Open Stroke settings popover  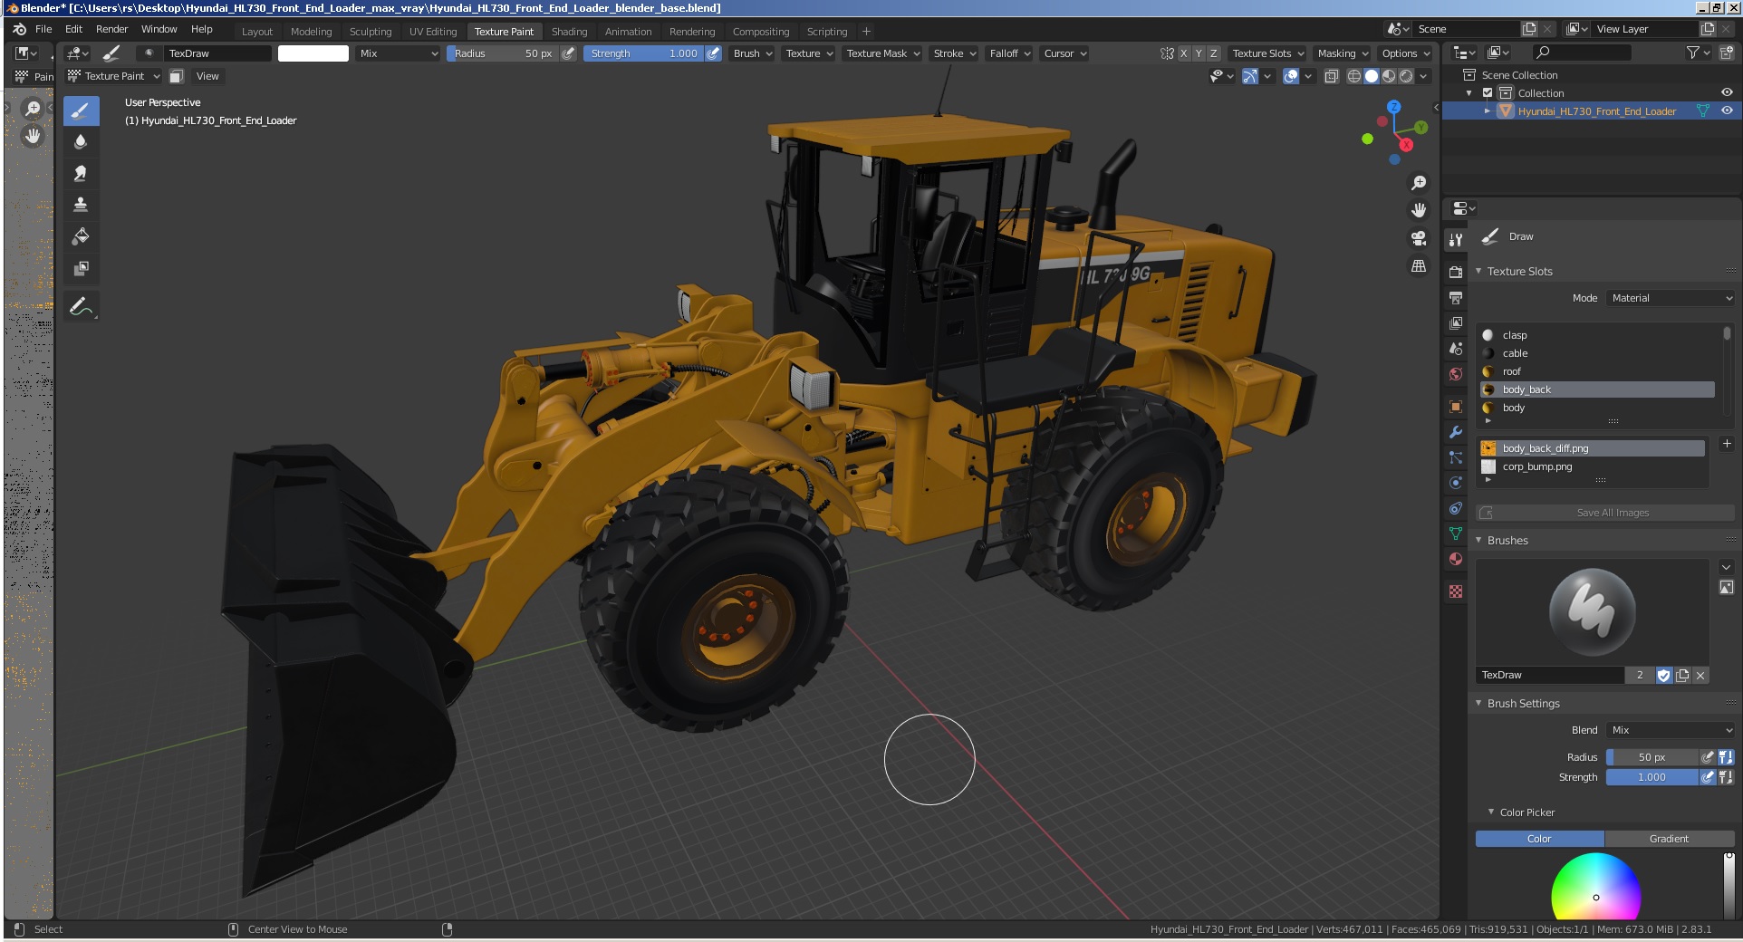tap(955, 53)
